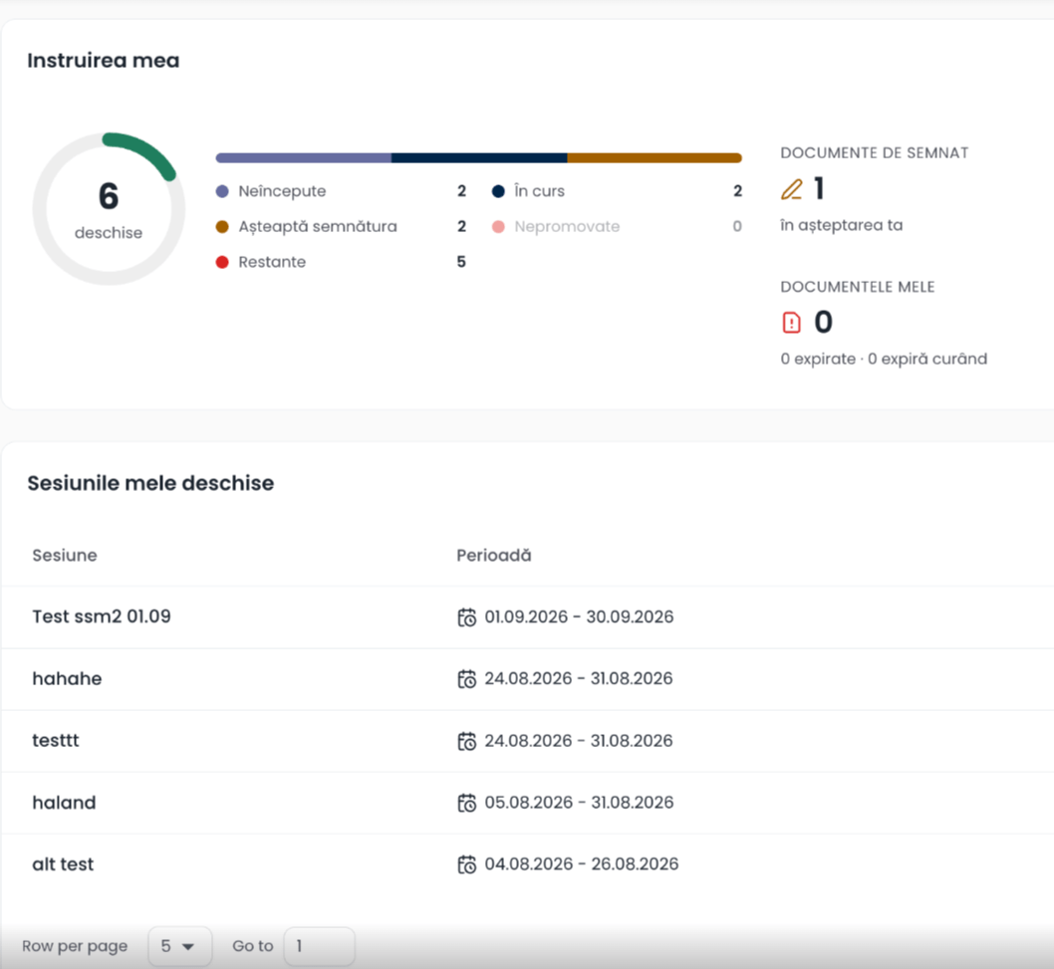The height and width of the screenshot is (969, 1054).
Task: Click the În curs status label
Action: click(x=539, y=191)
